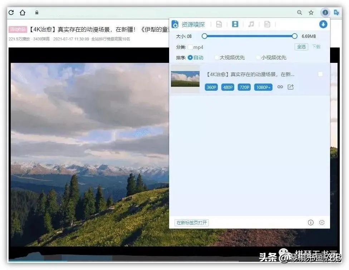Viewport: 349px width, 270px height.
Task: Switch to the document resources tab
Action: 267,24
